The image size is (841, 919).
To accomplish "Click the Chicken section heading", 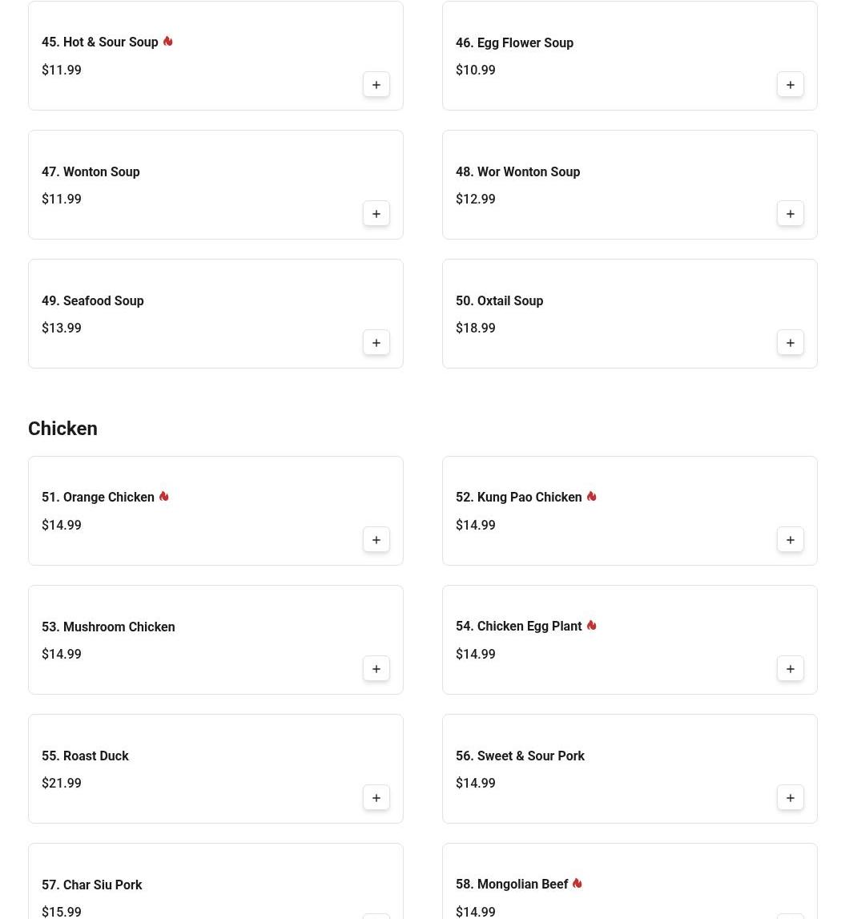I will pos(62,429).
